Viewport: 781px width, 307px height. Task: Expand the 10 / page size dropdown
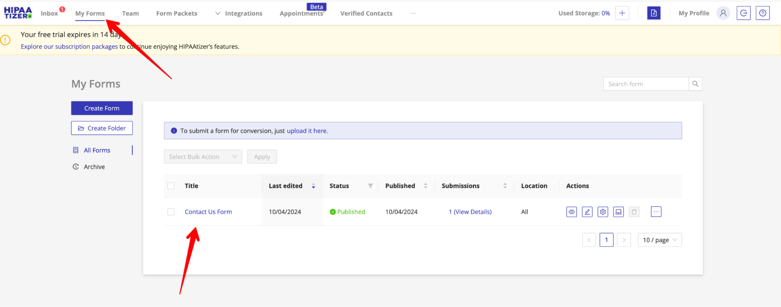[x=659, y=240]
